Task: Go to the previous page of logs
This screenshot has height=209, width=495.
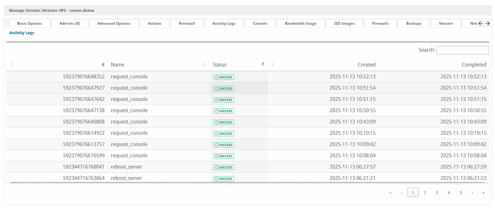Action: pyautogui.click(x=402, y=193)
